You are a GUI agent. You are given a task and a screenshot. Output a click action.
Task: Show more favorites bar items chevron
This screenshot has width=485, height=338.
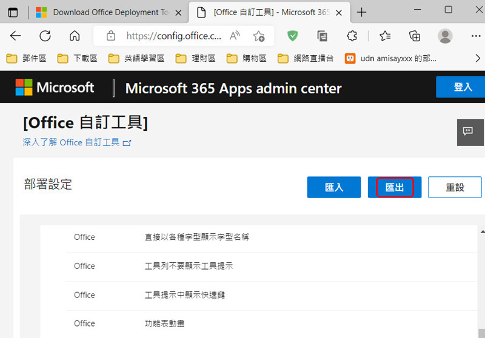click(478, 58)
